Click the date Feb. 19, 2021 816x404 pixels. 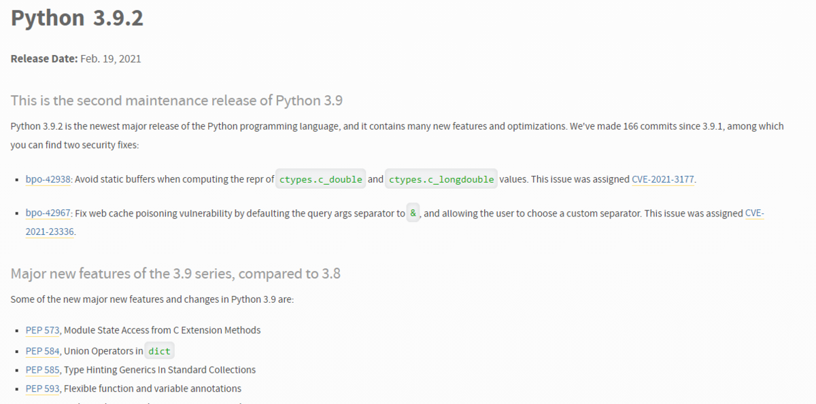pos(111,58)
